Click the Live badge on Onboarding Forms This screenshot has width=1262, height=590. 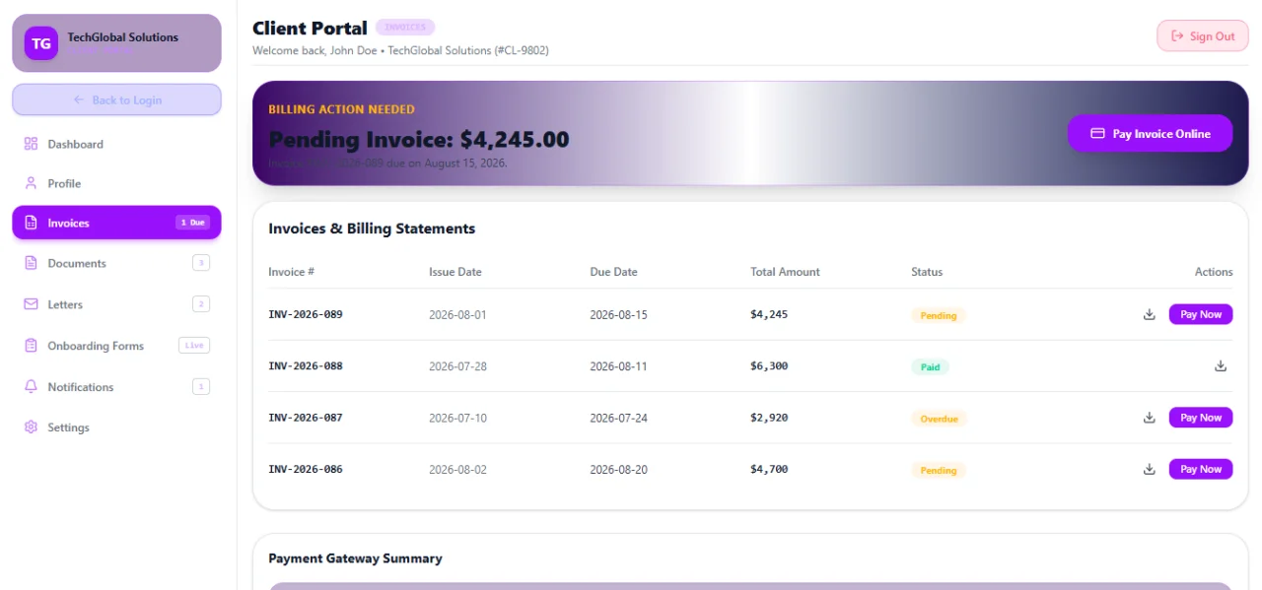(194, 346)
